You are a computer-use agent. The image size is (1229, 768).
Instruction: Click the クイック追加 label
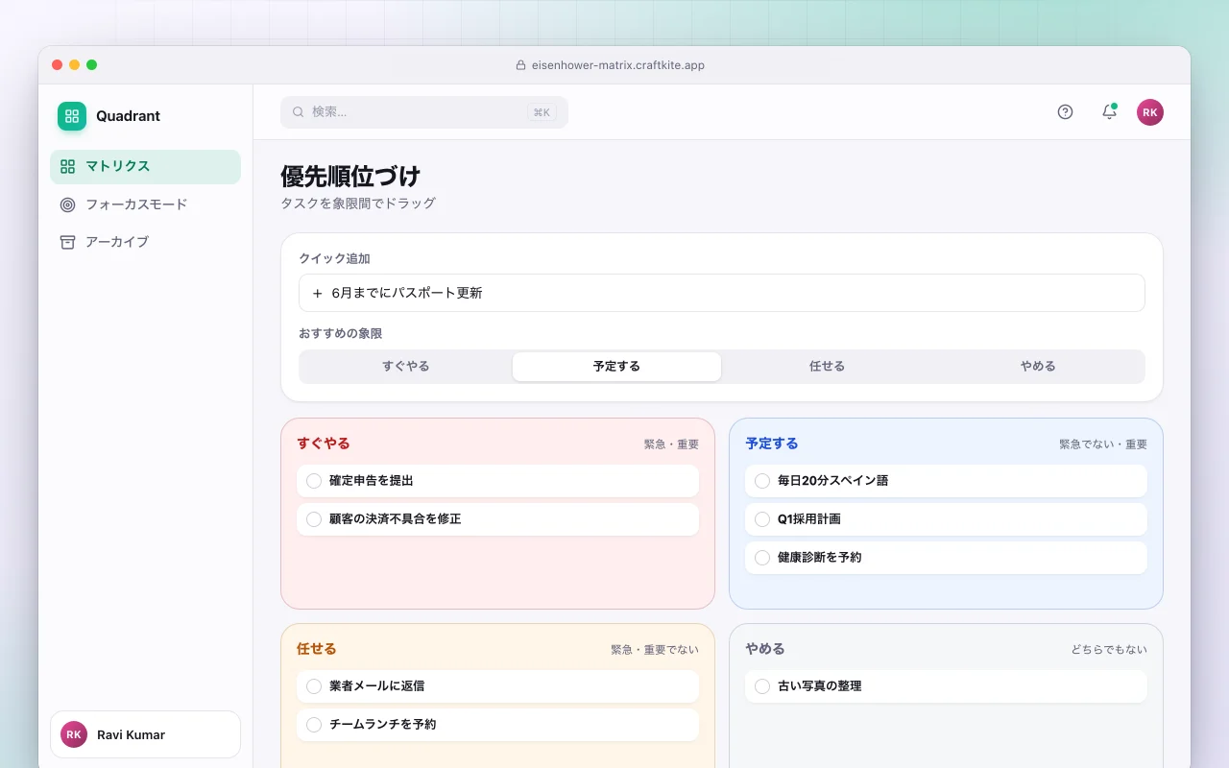pos(334,259)
